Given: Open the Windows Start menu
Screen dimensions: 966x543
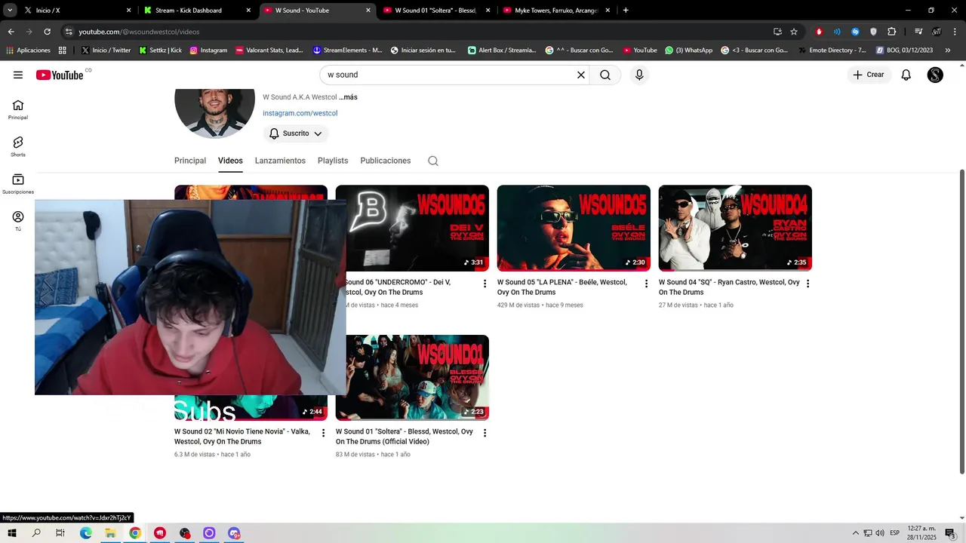Looking at the screenshot, I should tap(12, 533).
